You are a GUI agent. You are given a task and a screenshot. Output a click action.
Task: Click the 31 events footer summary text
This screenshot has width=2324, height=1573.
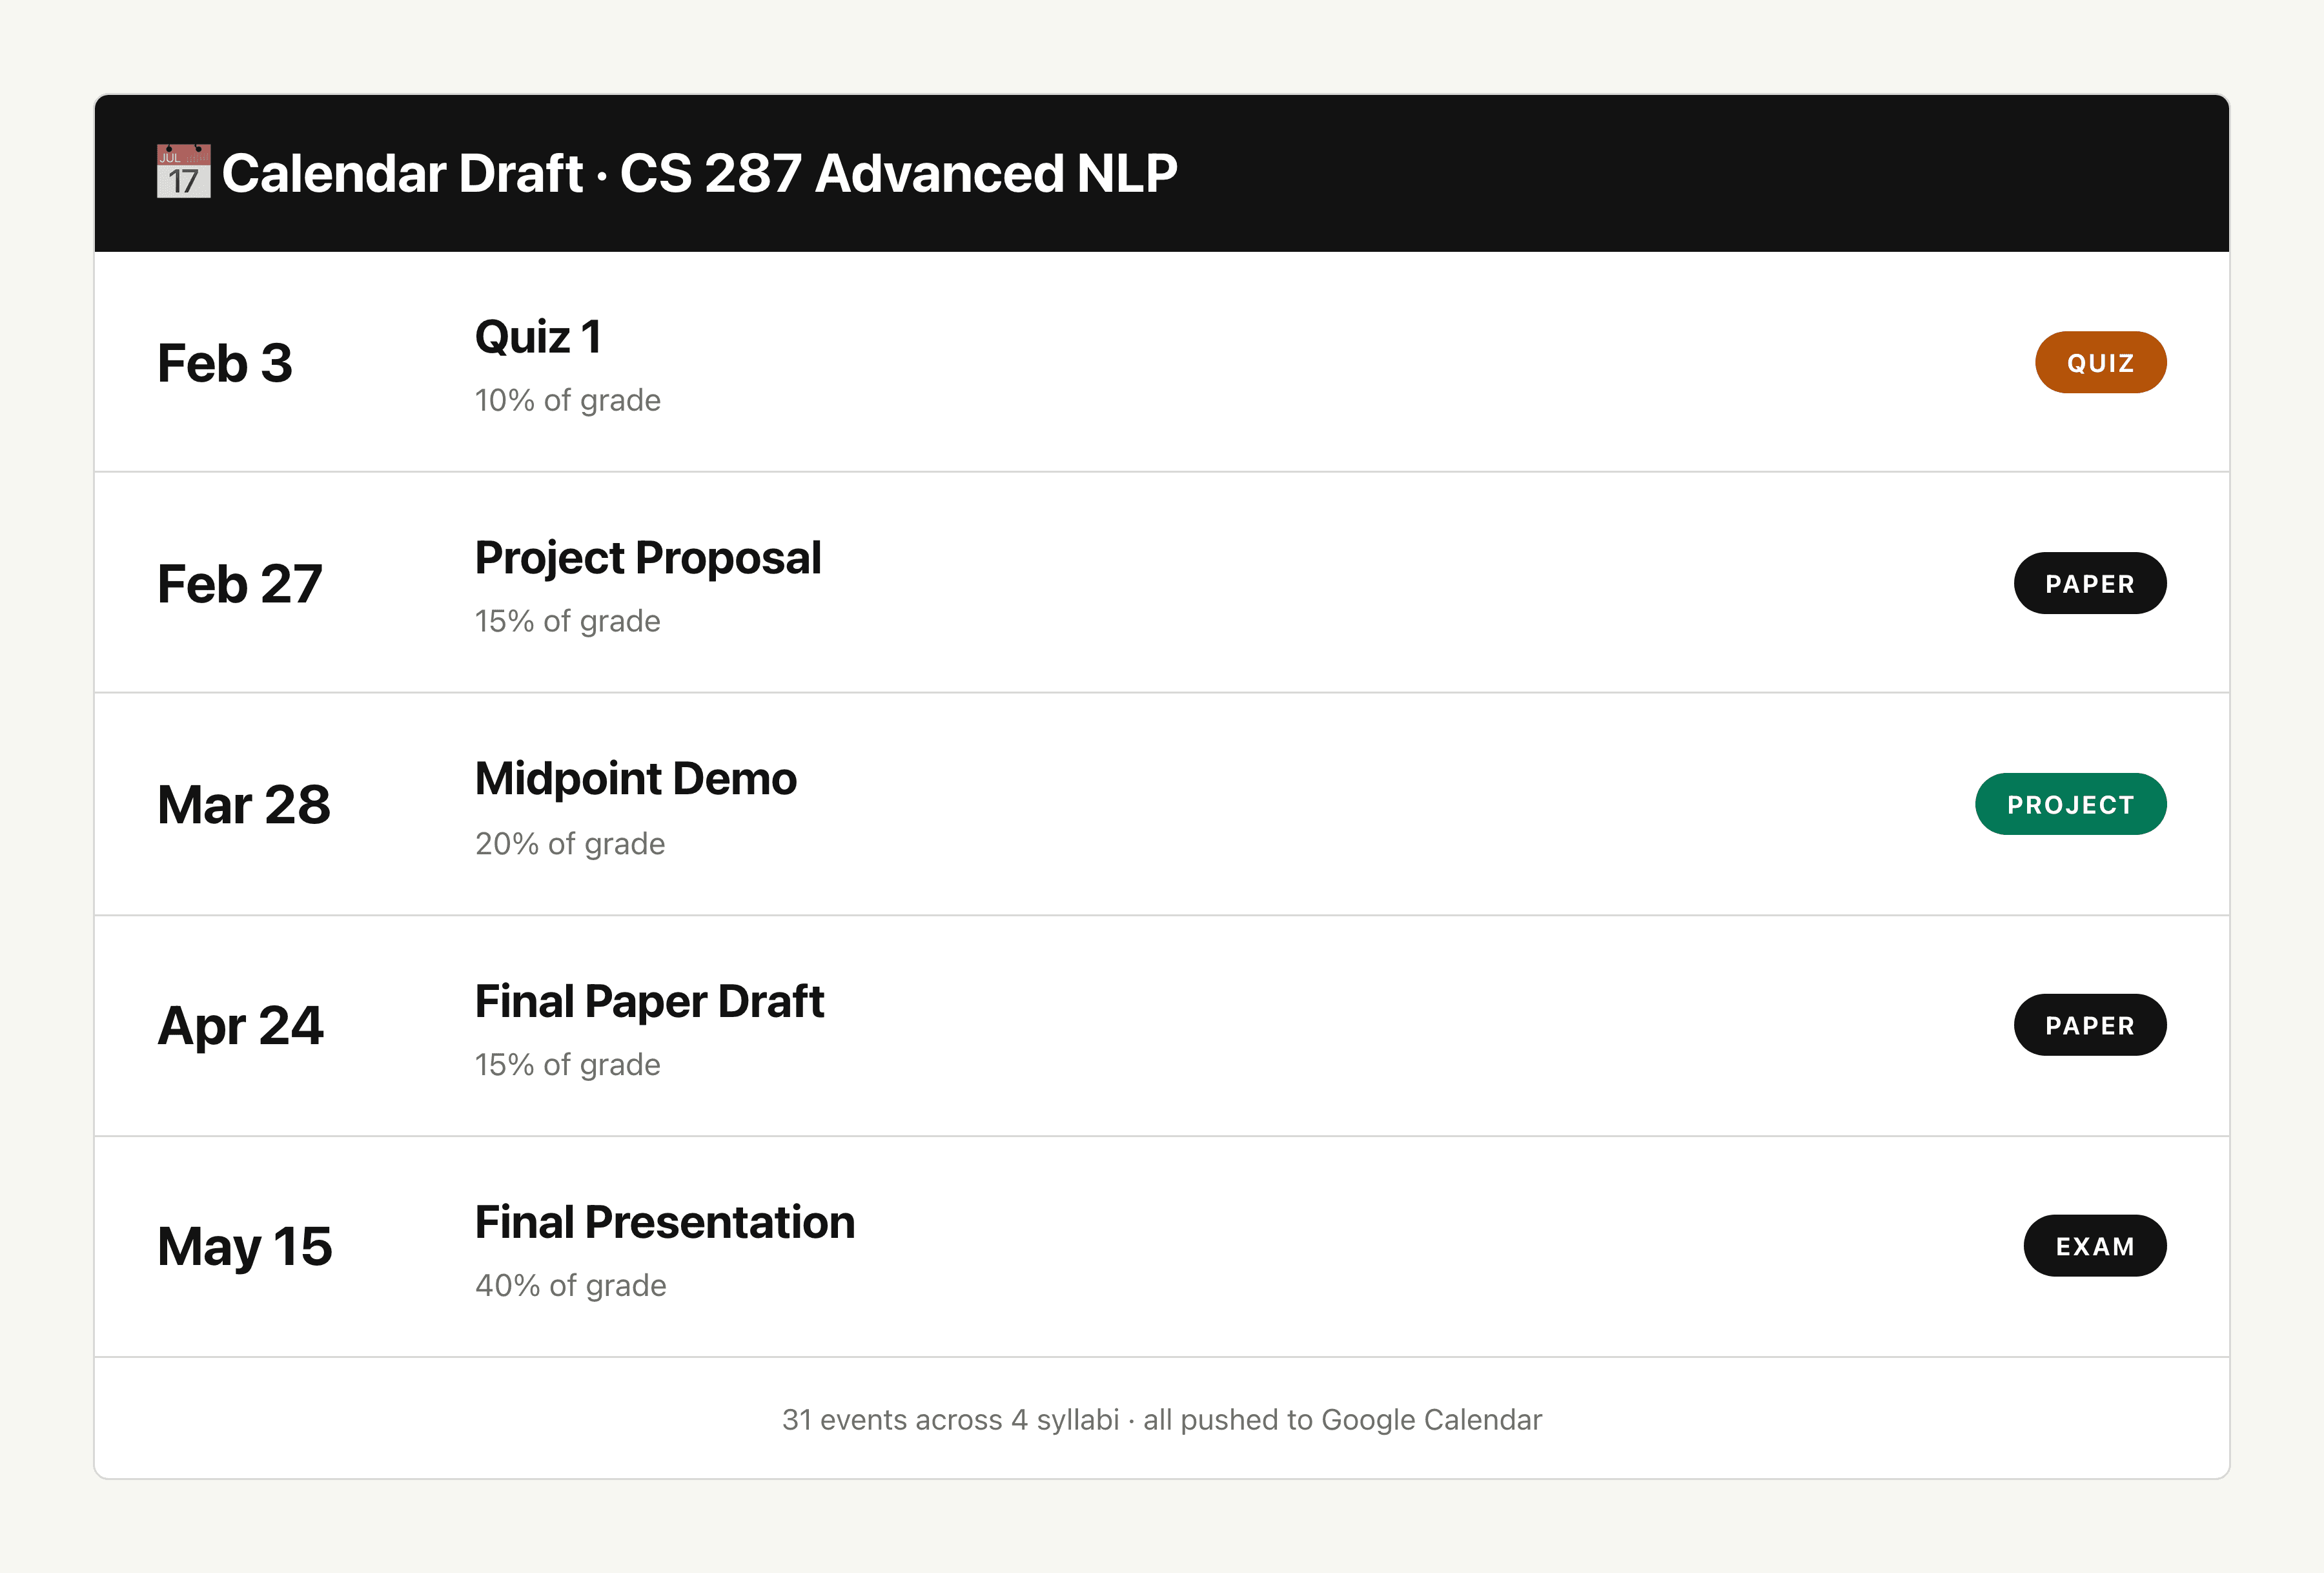1162,1420
